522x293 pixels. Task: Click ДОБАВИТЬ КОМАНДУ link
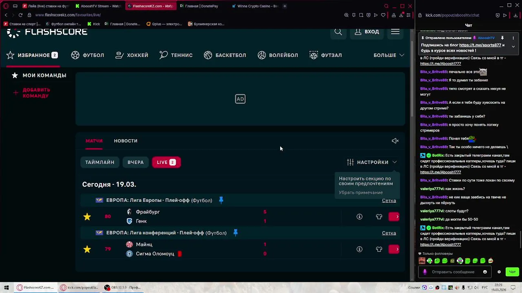[32, 93]
